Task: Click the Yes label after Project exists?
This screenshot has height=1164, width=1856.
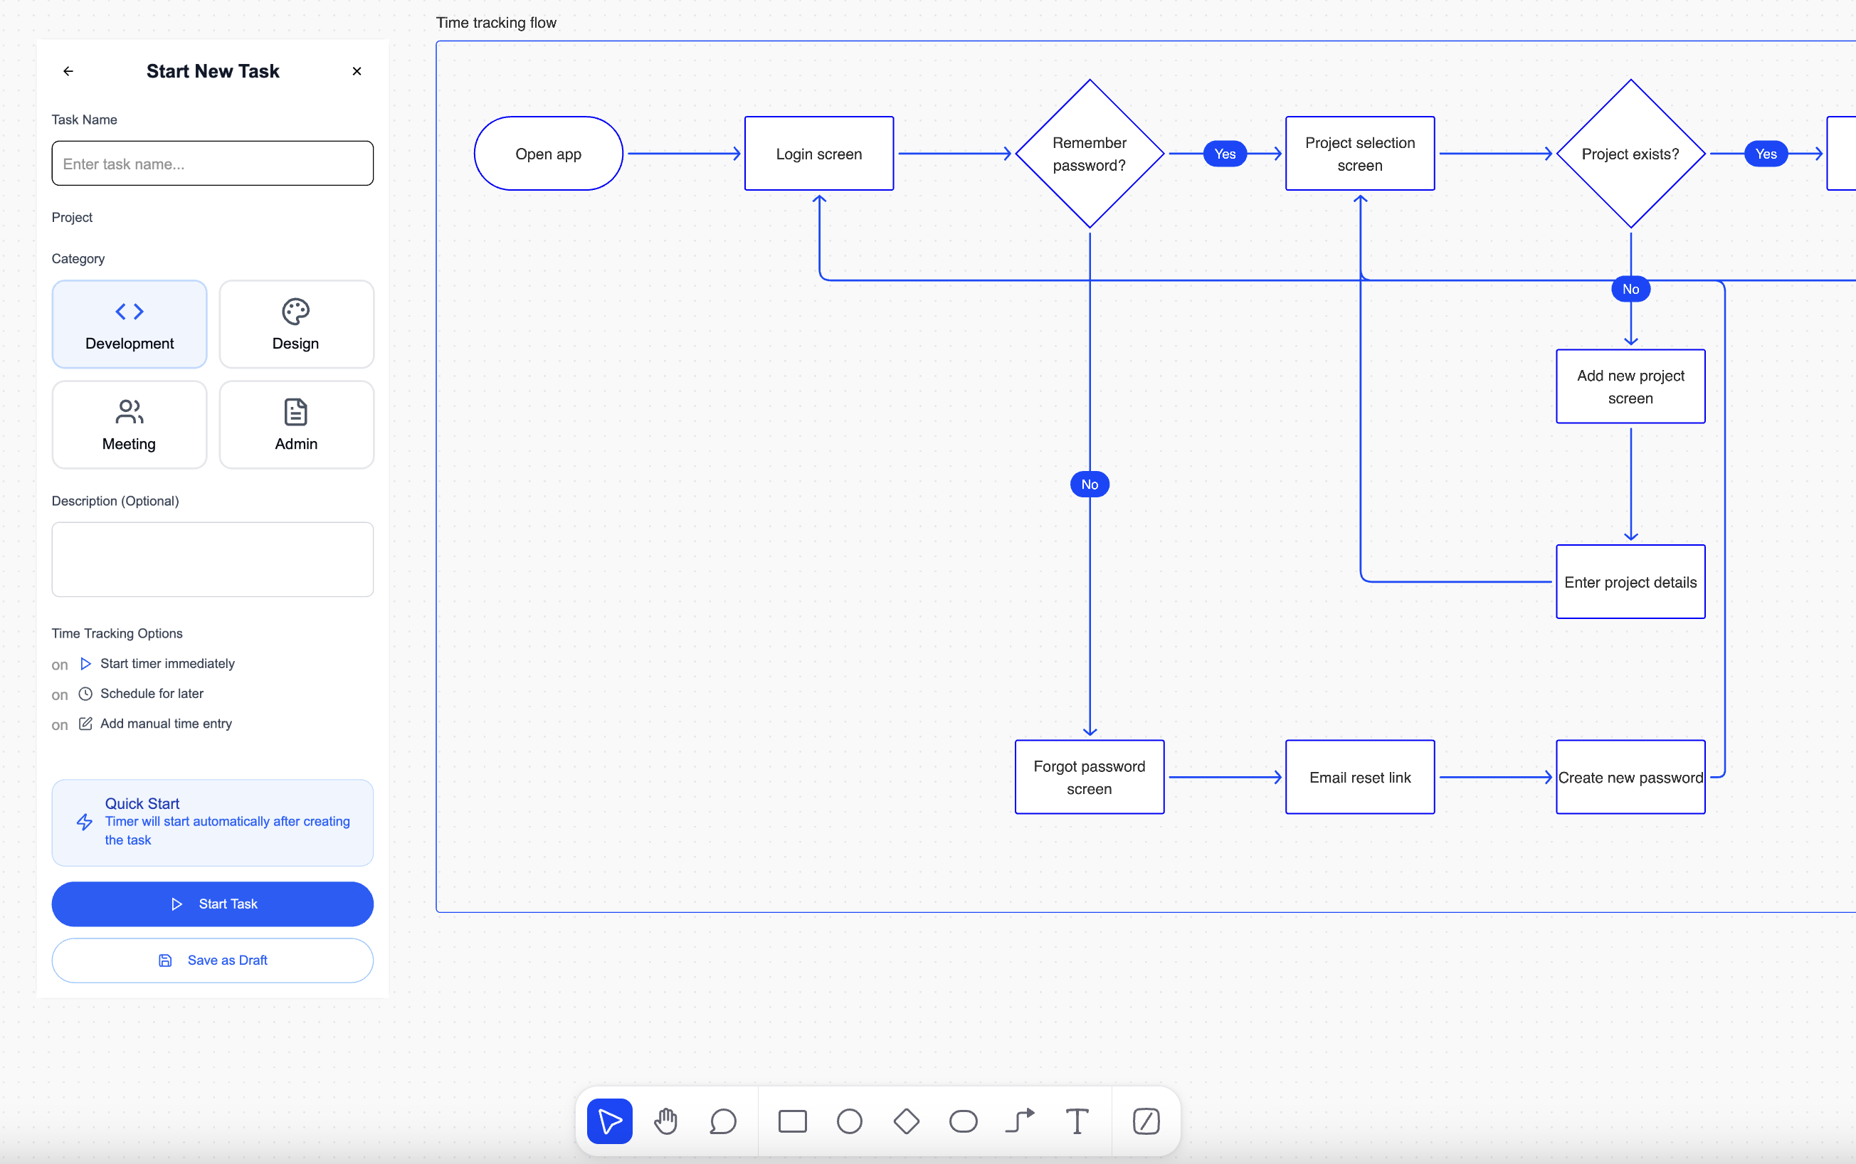Action: point(1766,154)
